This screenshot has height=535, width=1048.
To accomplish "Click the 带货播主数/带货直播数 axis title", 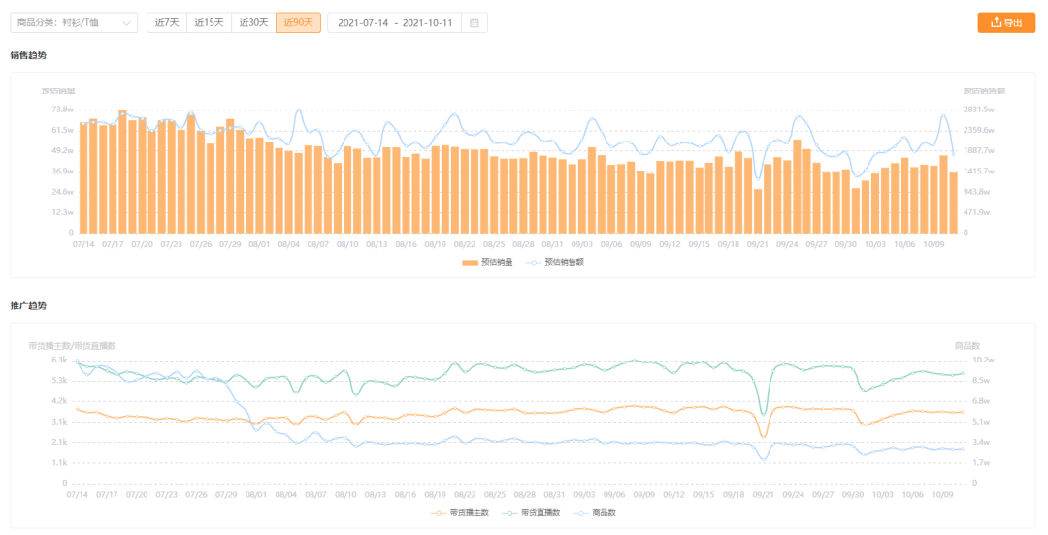I will point(72,346).
